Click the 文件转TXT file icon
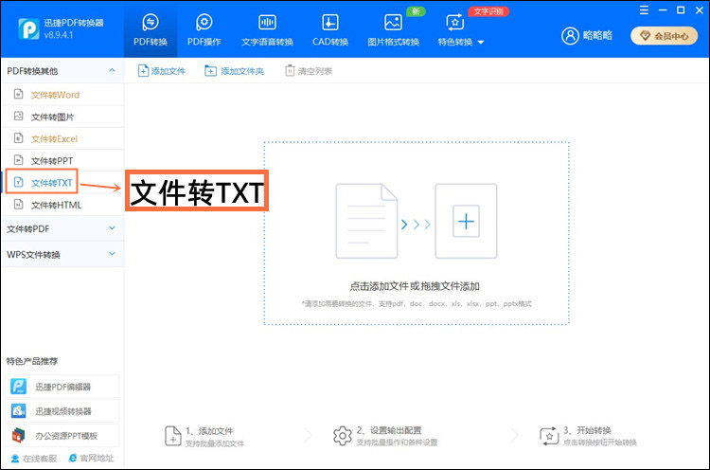 (x=18, y=182)
